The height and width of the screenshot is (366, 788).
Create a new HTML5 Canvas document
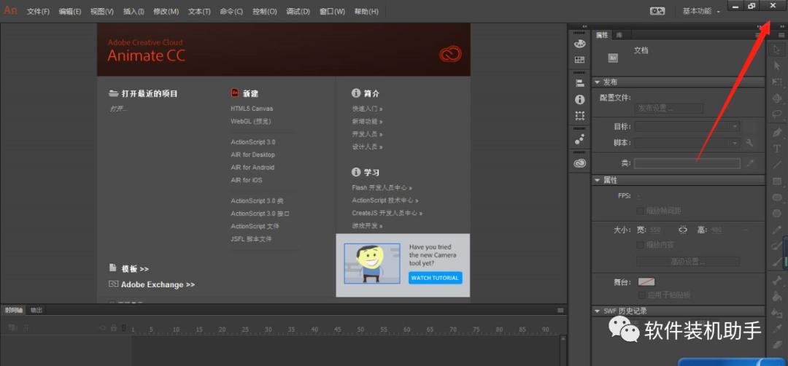point(252,109)
